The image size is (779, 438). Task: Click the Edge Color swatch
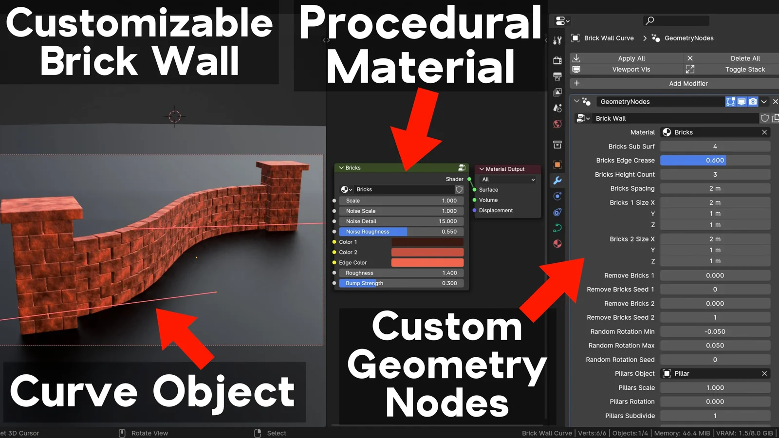[427, 263]
